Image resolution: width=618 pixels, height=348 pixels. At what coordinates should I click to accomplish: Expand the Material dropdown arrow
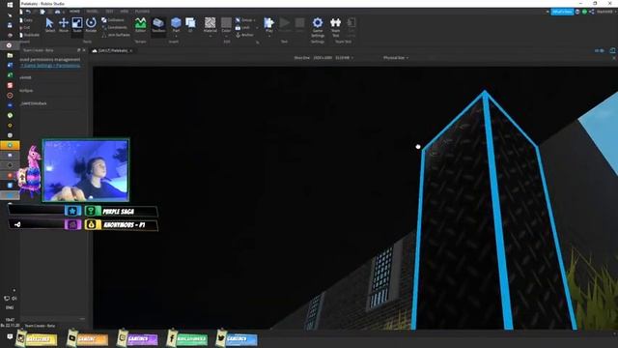[x=211, y=36]
